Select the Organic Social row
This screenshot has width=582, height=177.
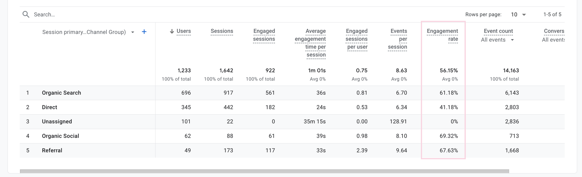coord(292,136)
